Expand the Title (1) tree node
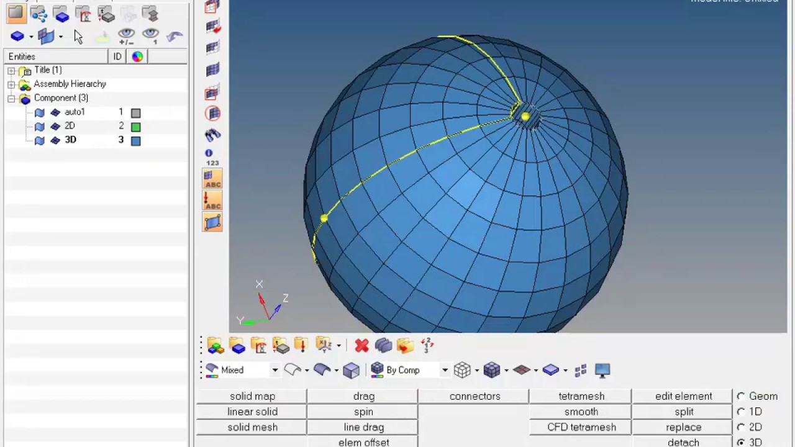 11,71
